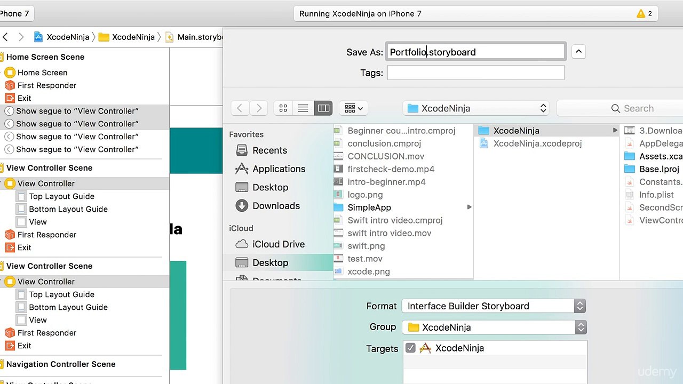Select Home Screen Scene header
This screenshot has width=683, height=384.
point(45,57)
